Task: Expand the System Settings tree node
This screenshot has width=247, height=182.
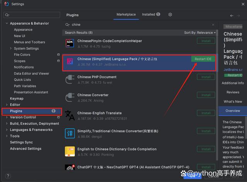Action: coord(11,49)
